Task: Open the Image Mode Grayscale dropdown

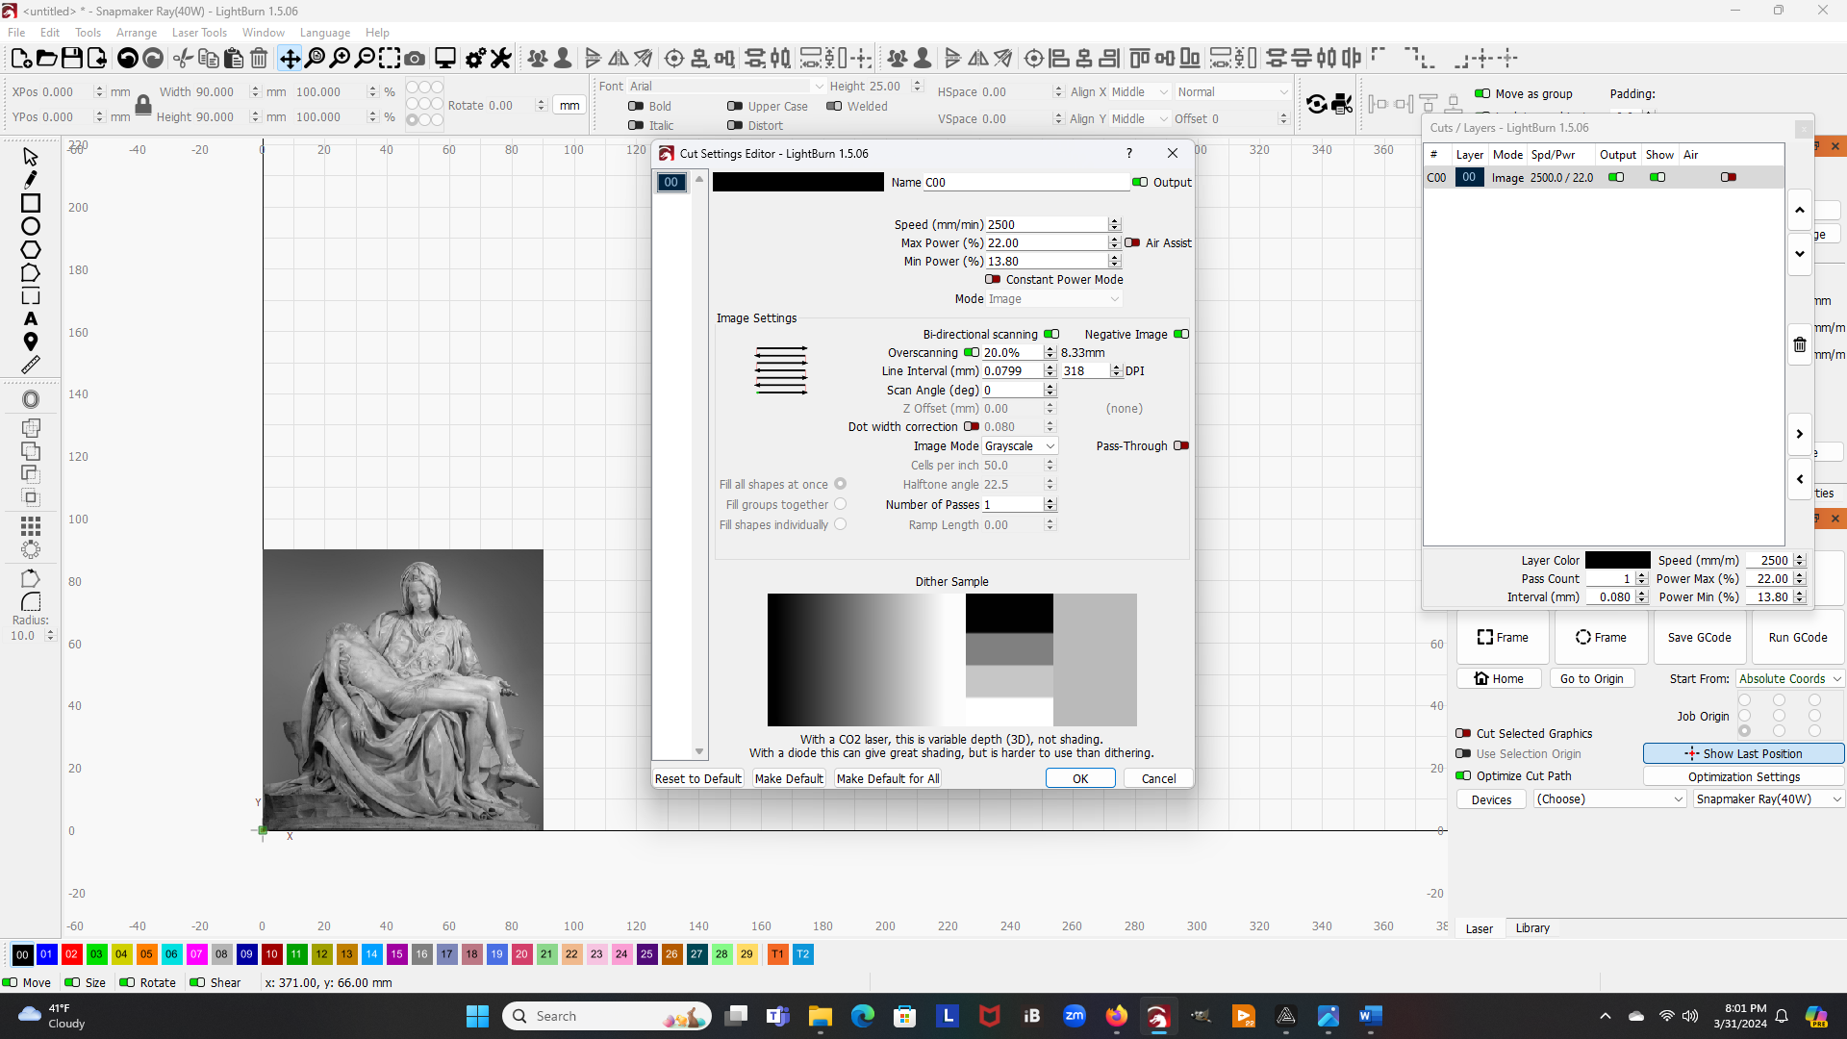Action: point(1020,446)
